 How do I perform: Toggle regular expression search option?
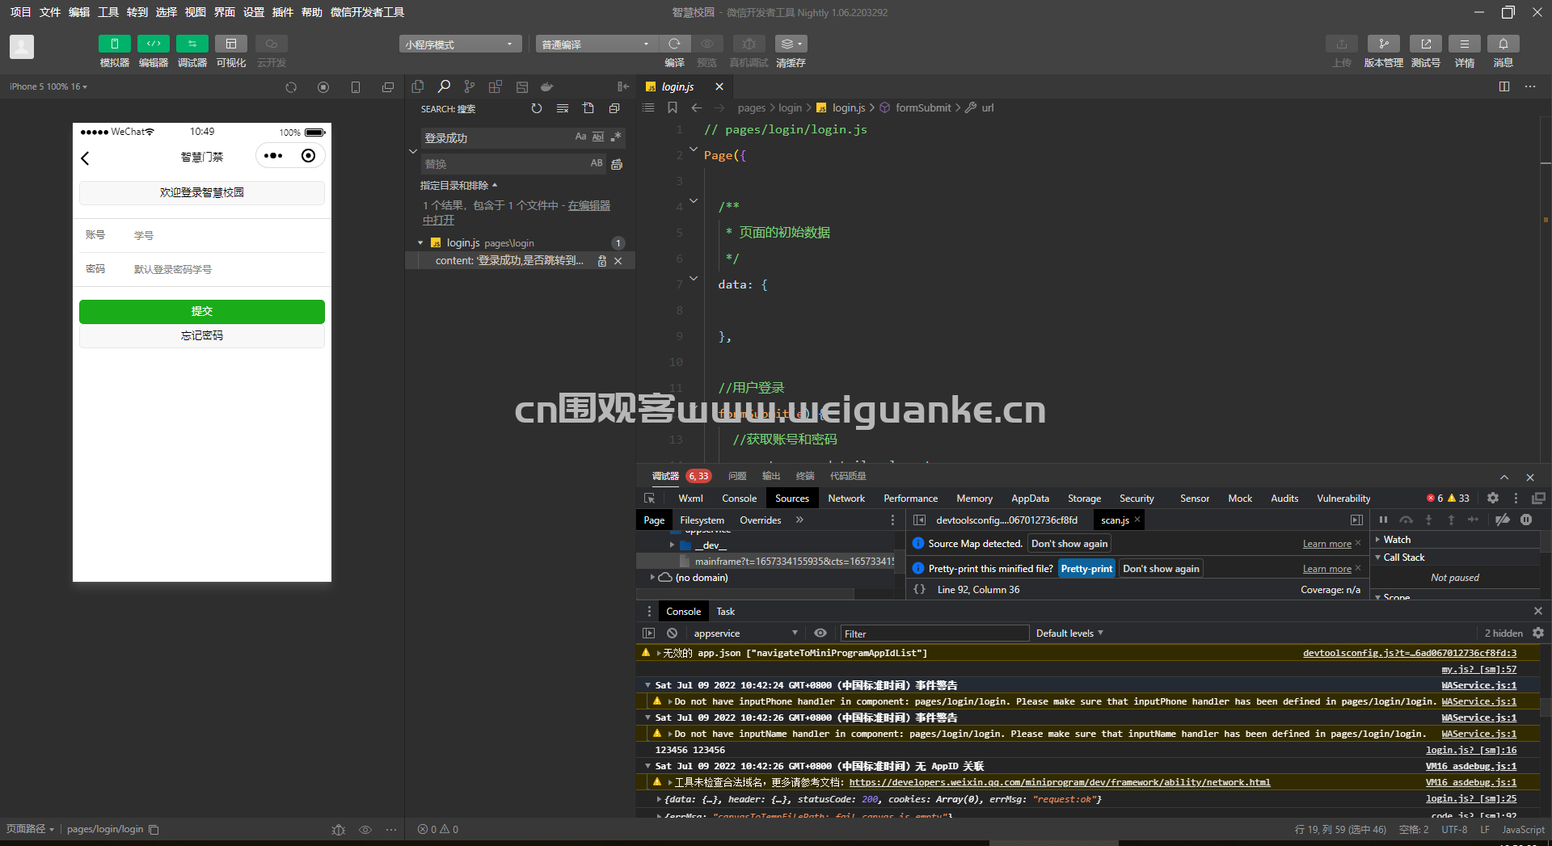616,137
